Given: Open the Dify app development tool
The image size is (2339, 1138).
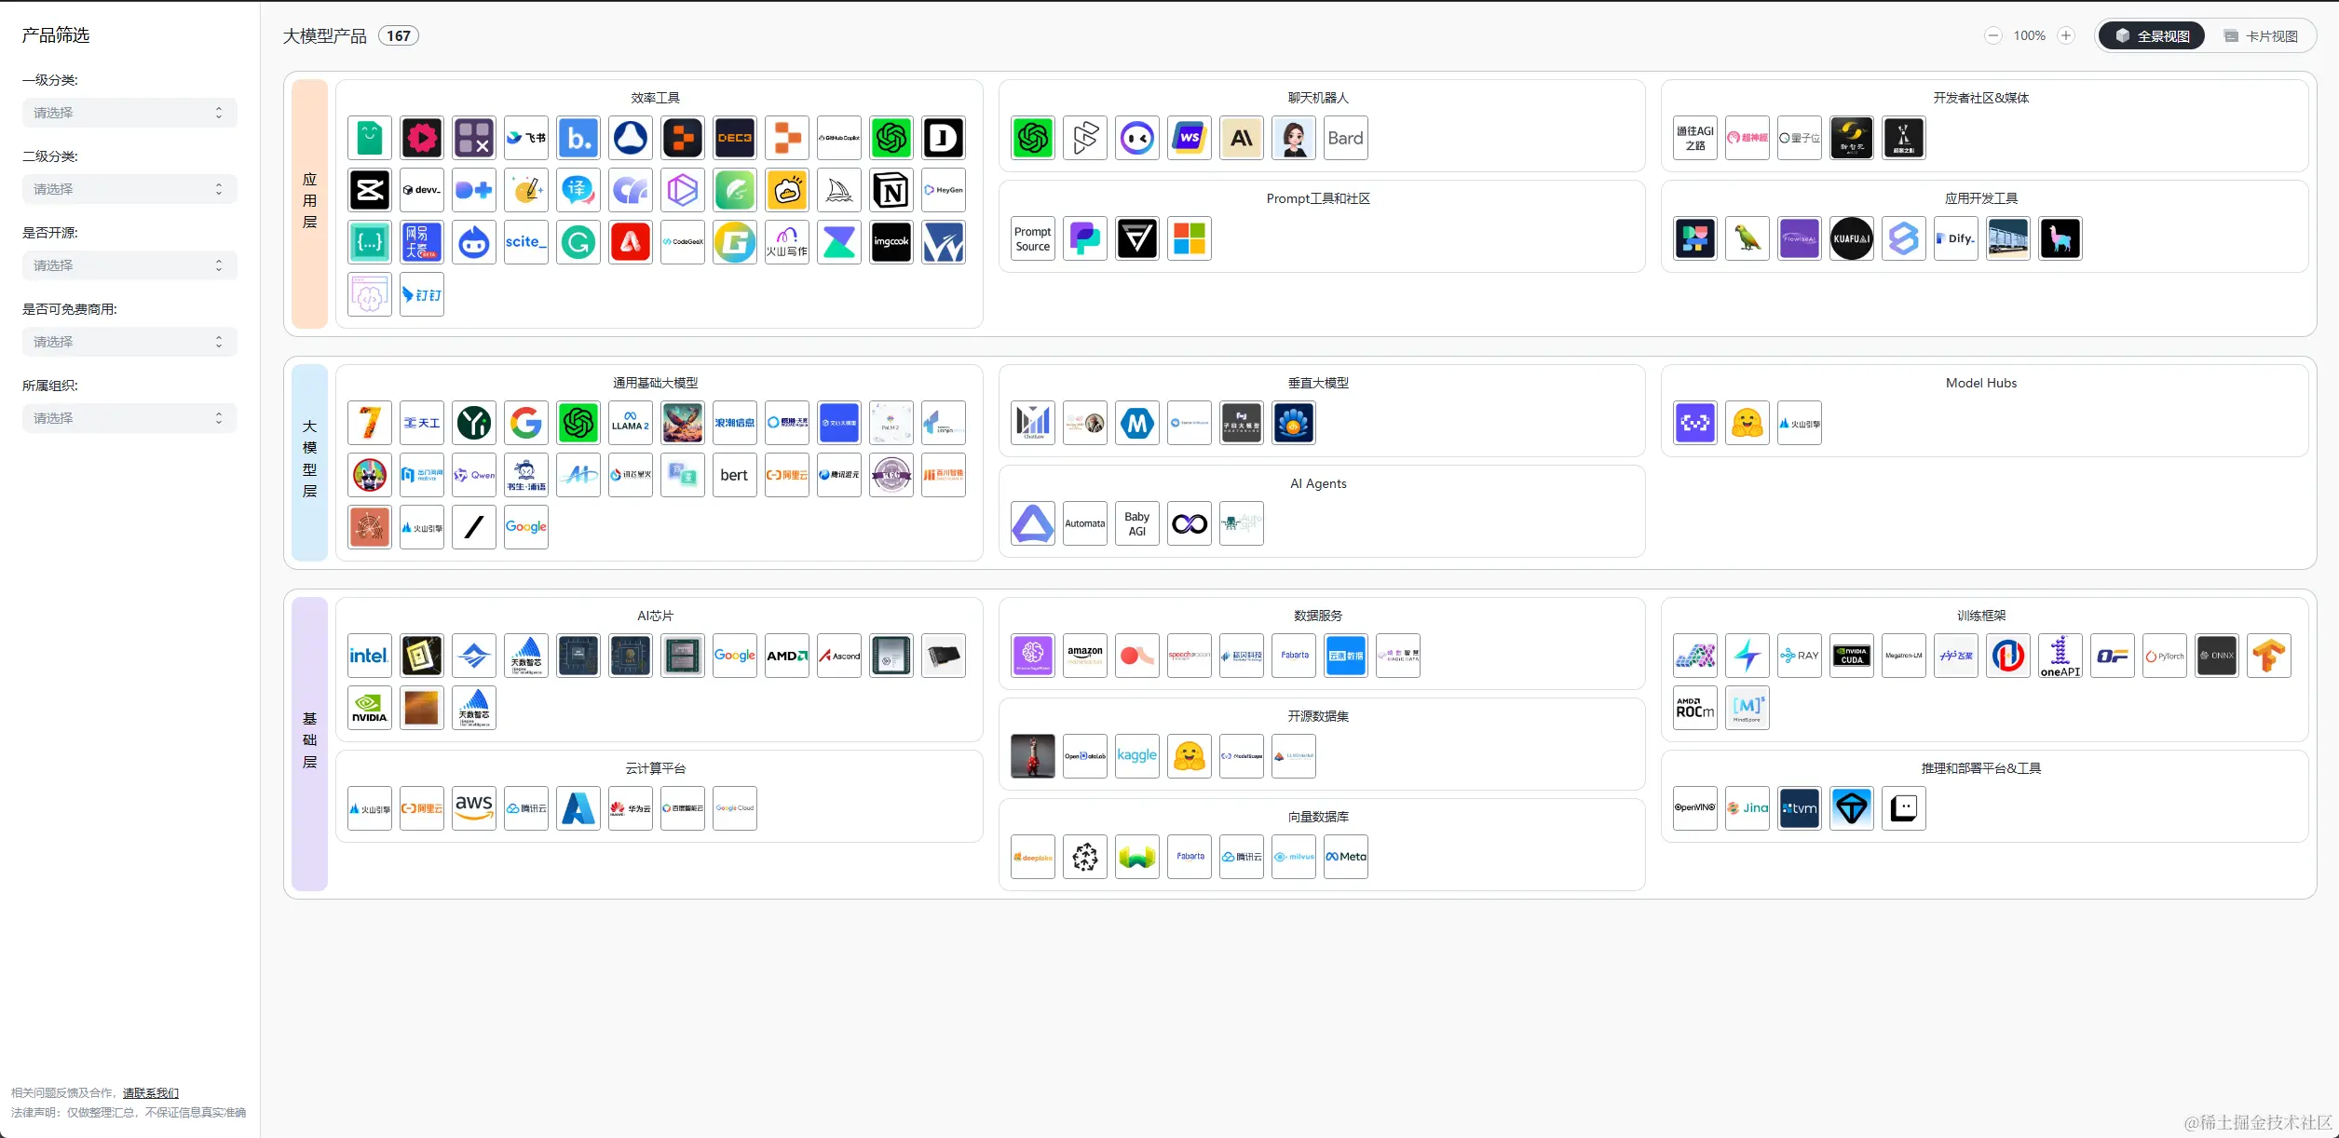Looking at the screenshot, I should (1955, 239).
